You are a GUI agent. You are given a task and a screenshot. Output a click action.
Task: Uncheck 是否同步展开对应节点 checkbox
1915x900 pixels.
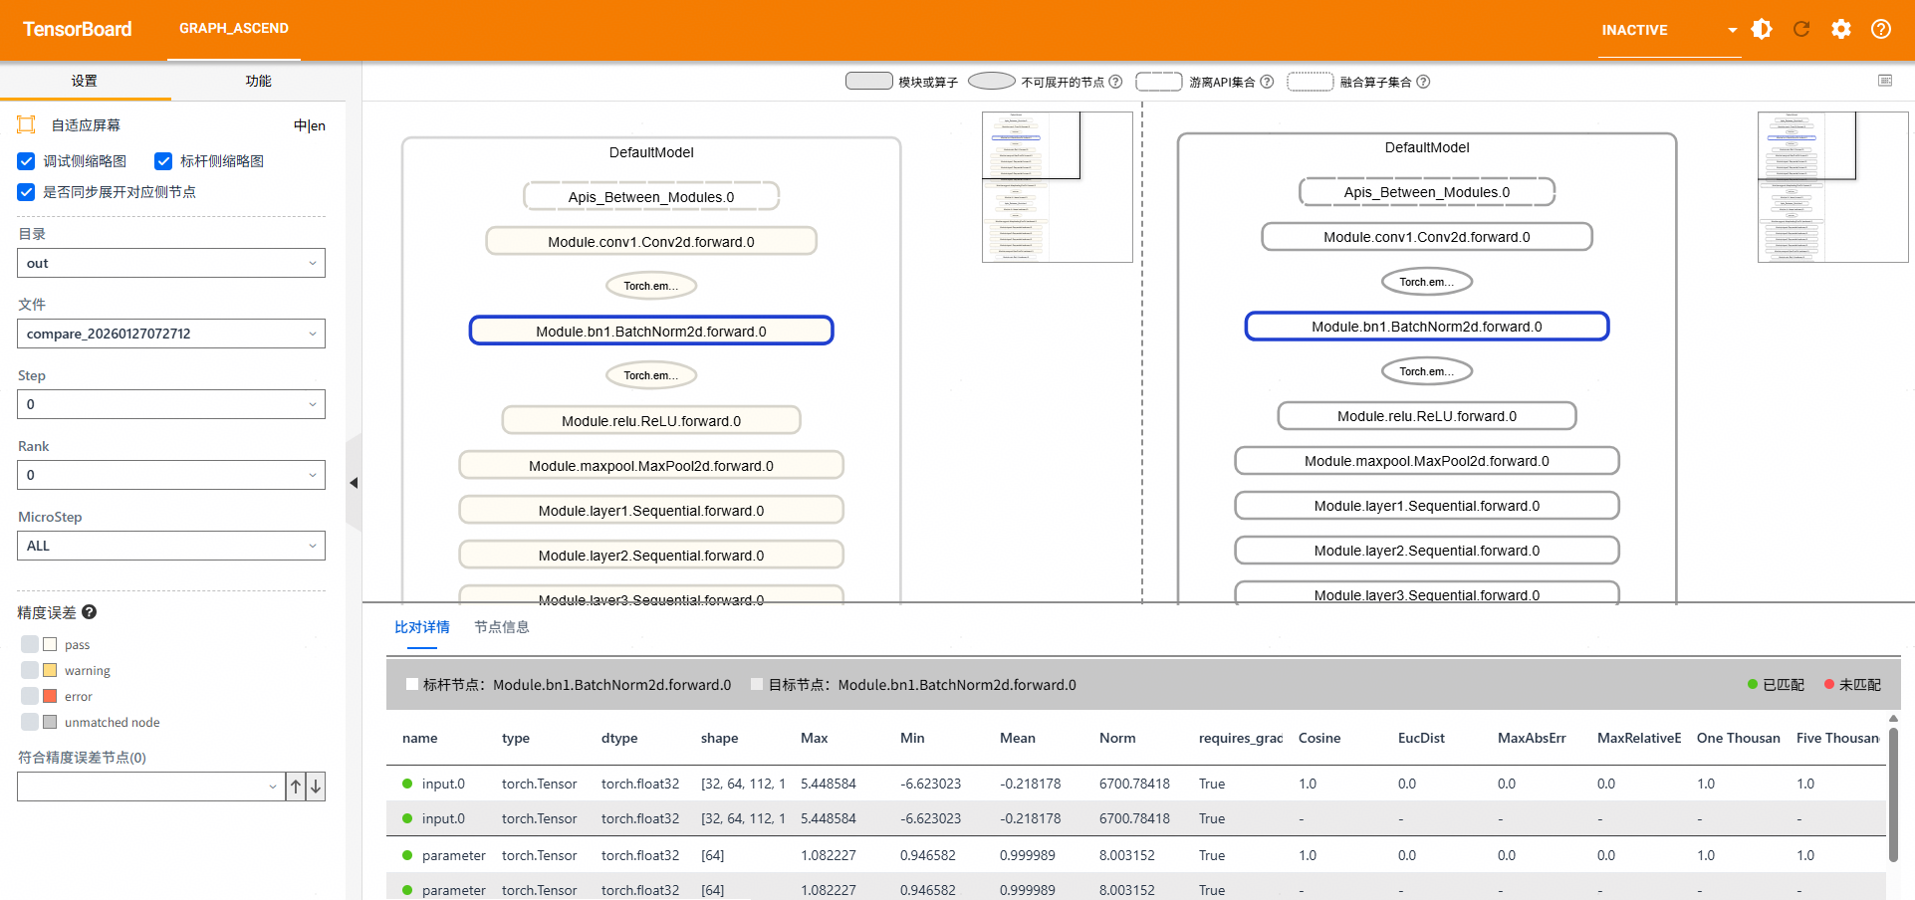(27, 192)
